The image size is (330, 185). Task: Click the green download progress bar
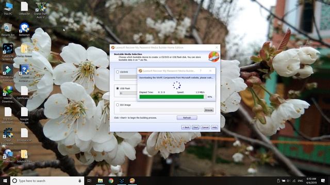pyautogui.click(x=173, y=97)
